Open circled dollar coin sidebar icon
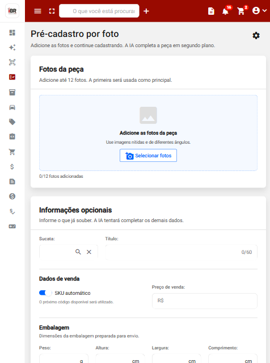270x363 pixels. 12,197
